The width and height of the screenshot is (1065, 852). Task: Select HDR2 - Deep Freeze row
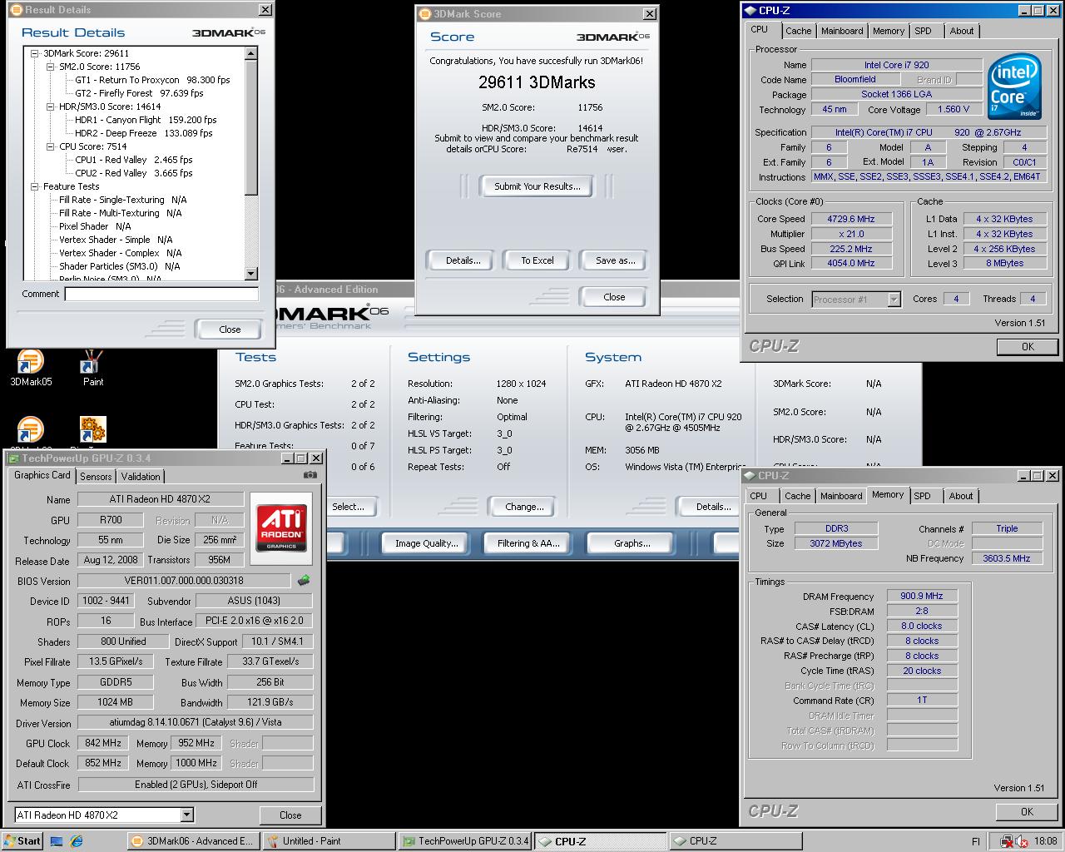pos(143,133)
